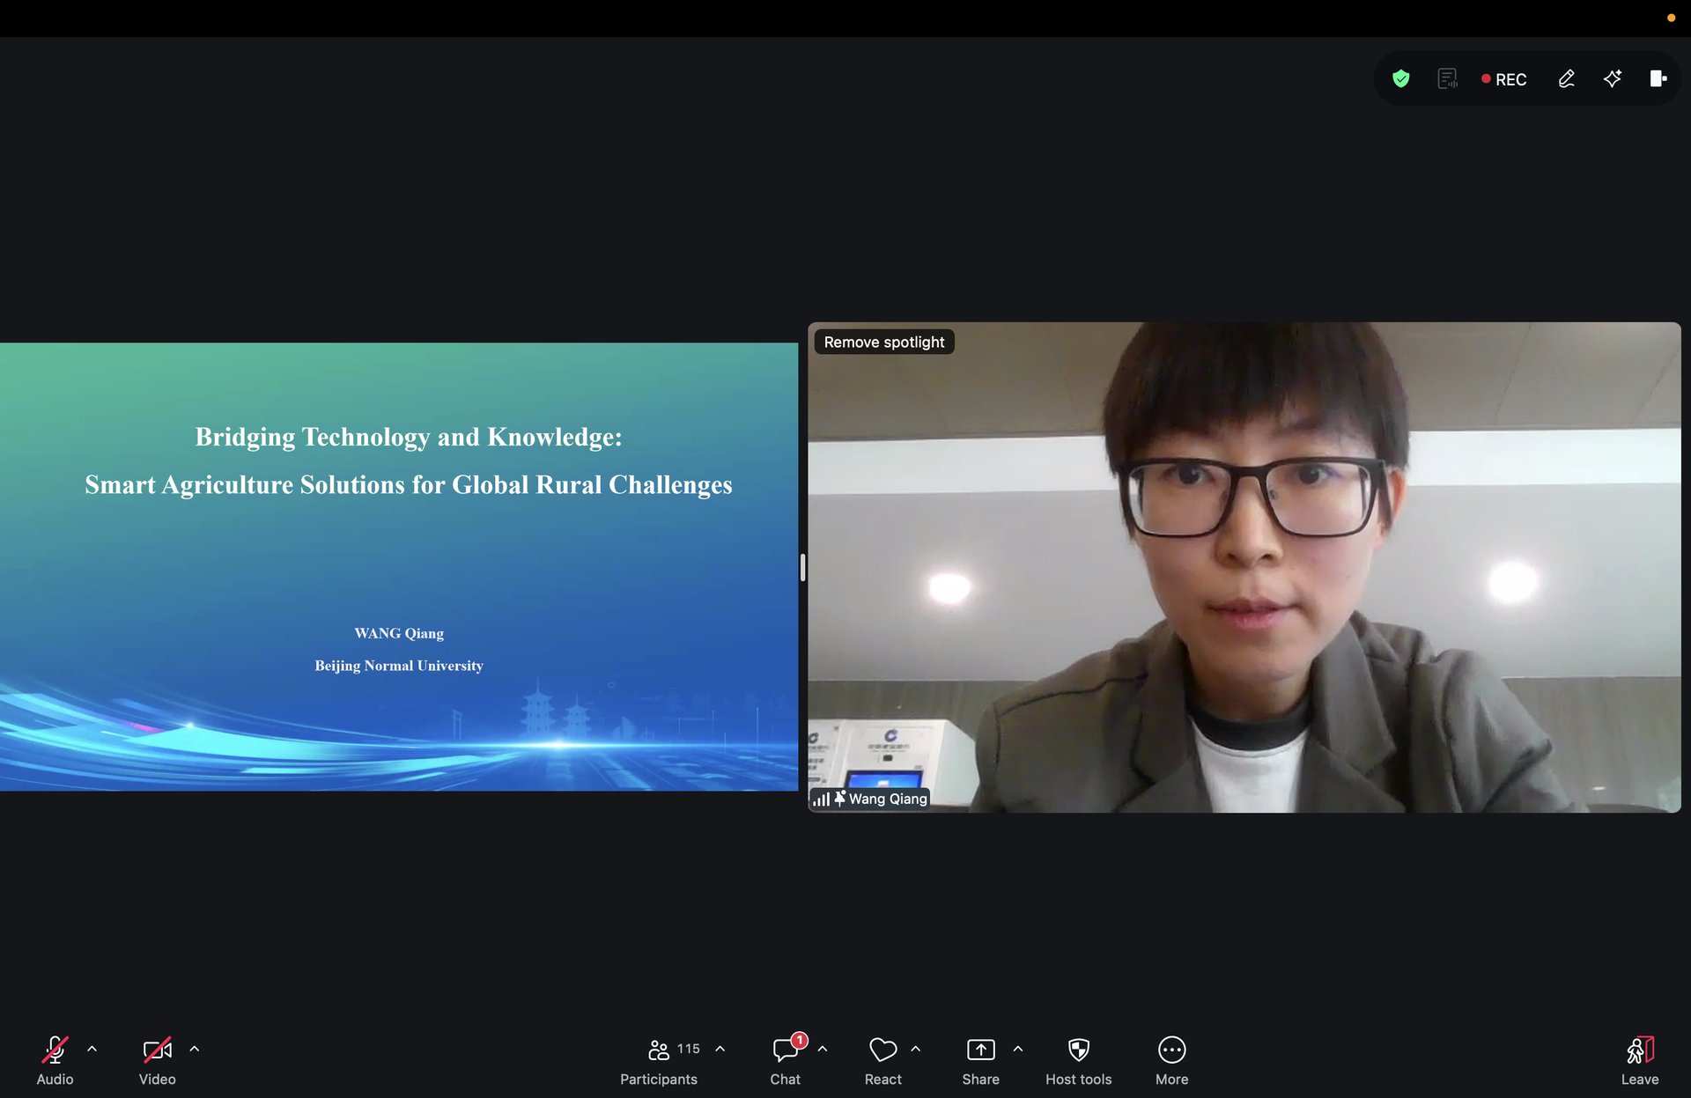Open the Share options chevron
1691x1098 pixels.
coord(1018,1049)
